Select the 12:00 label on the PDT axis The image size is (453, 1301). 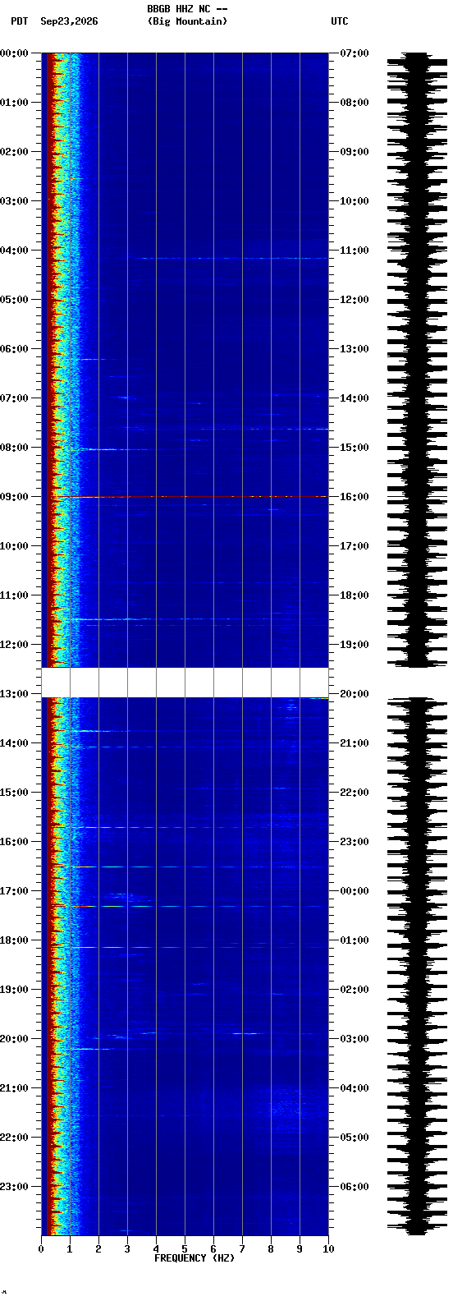click(15, 645)
